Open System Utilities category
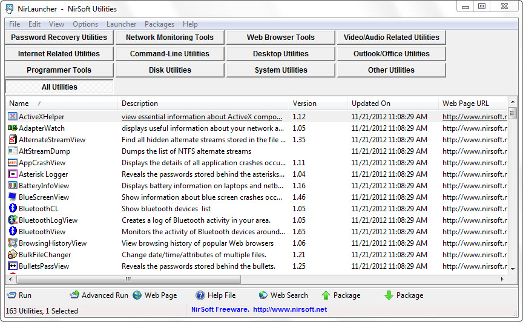Screen dimensions: 523x322 (x=280, y=70)
